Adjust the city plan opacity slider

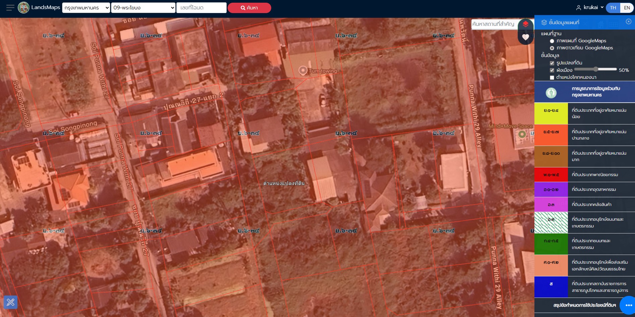tap(596, 69)
